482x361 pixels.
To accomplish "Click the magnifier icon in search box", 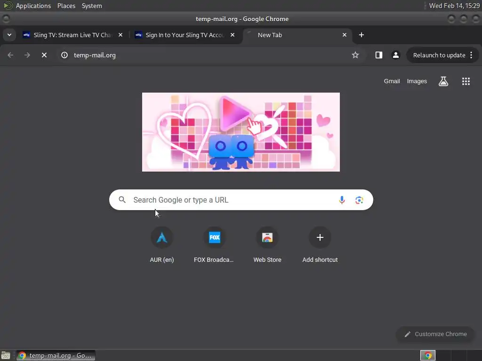I will click(122, 200).
